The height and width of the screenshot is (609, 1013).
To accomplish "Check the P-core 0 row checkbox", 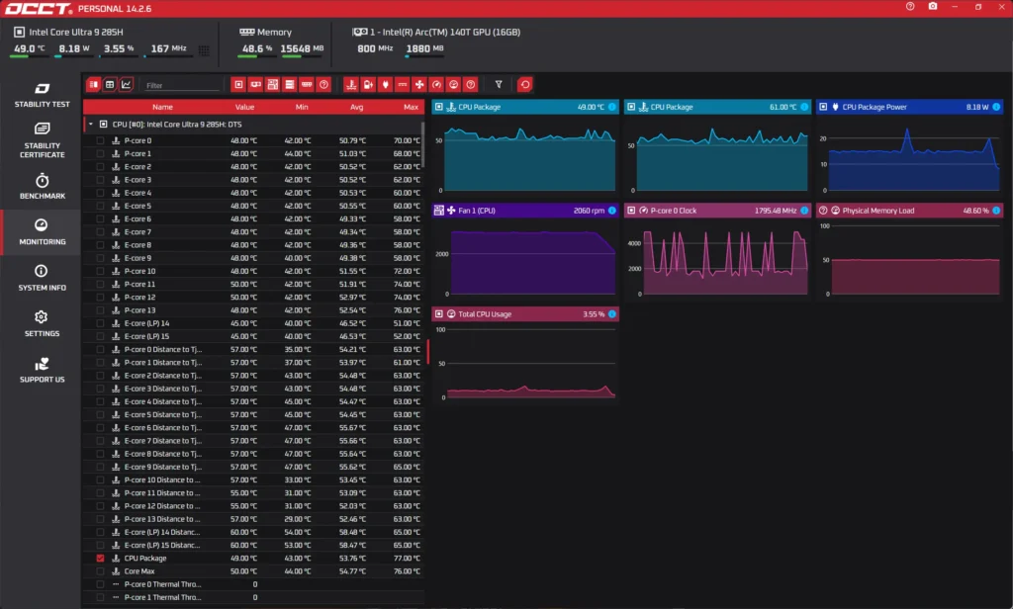I will coord(100,140).
